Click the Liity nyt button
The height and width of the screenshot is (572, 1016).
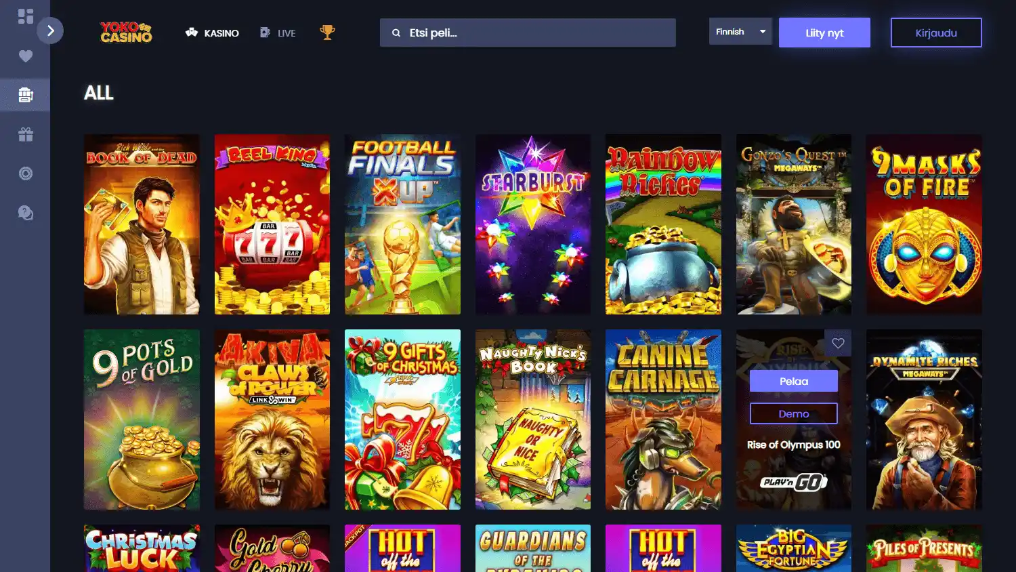click(x=824, y=33)
